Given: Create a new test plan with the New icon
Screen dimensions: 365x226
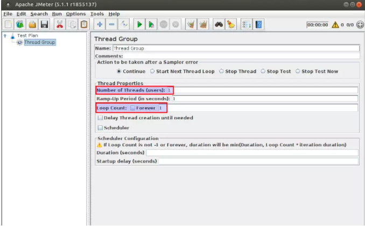Looking at the screenshot, I should [x=8, y=24].
